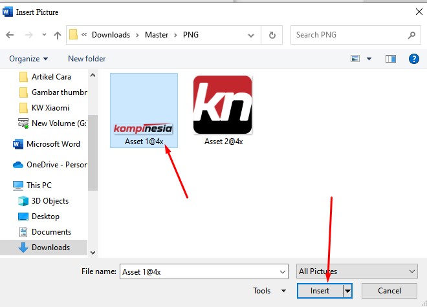427x307 pixels.
Task: Toggle the preview pane icon
Action: 390,59
